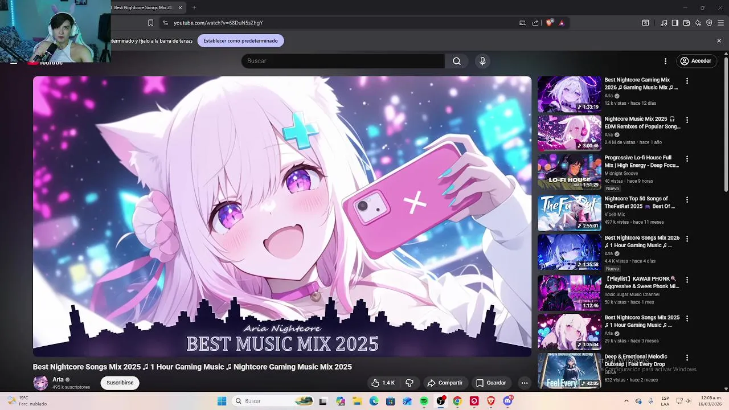
Task: Click the Acceder sign-in button
Action: (695, 61)
